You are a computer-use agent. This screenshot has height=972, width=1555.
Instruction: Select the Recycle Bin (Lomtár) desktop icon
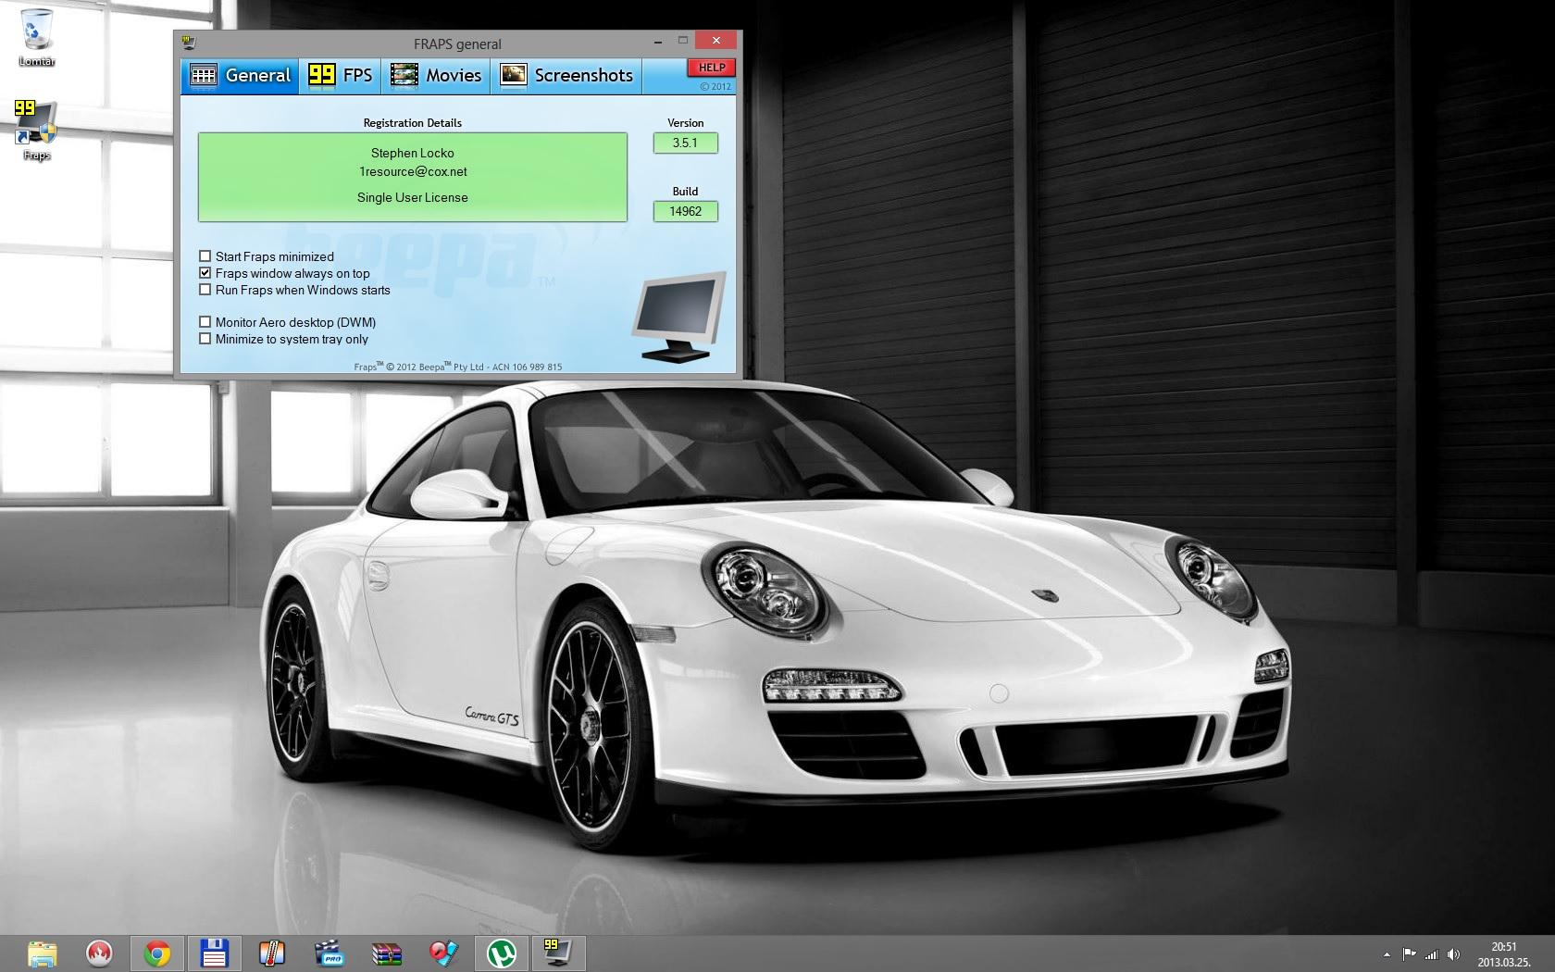click(37, 37)
